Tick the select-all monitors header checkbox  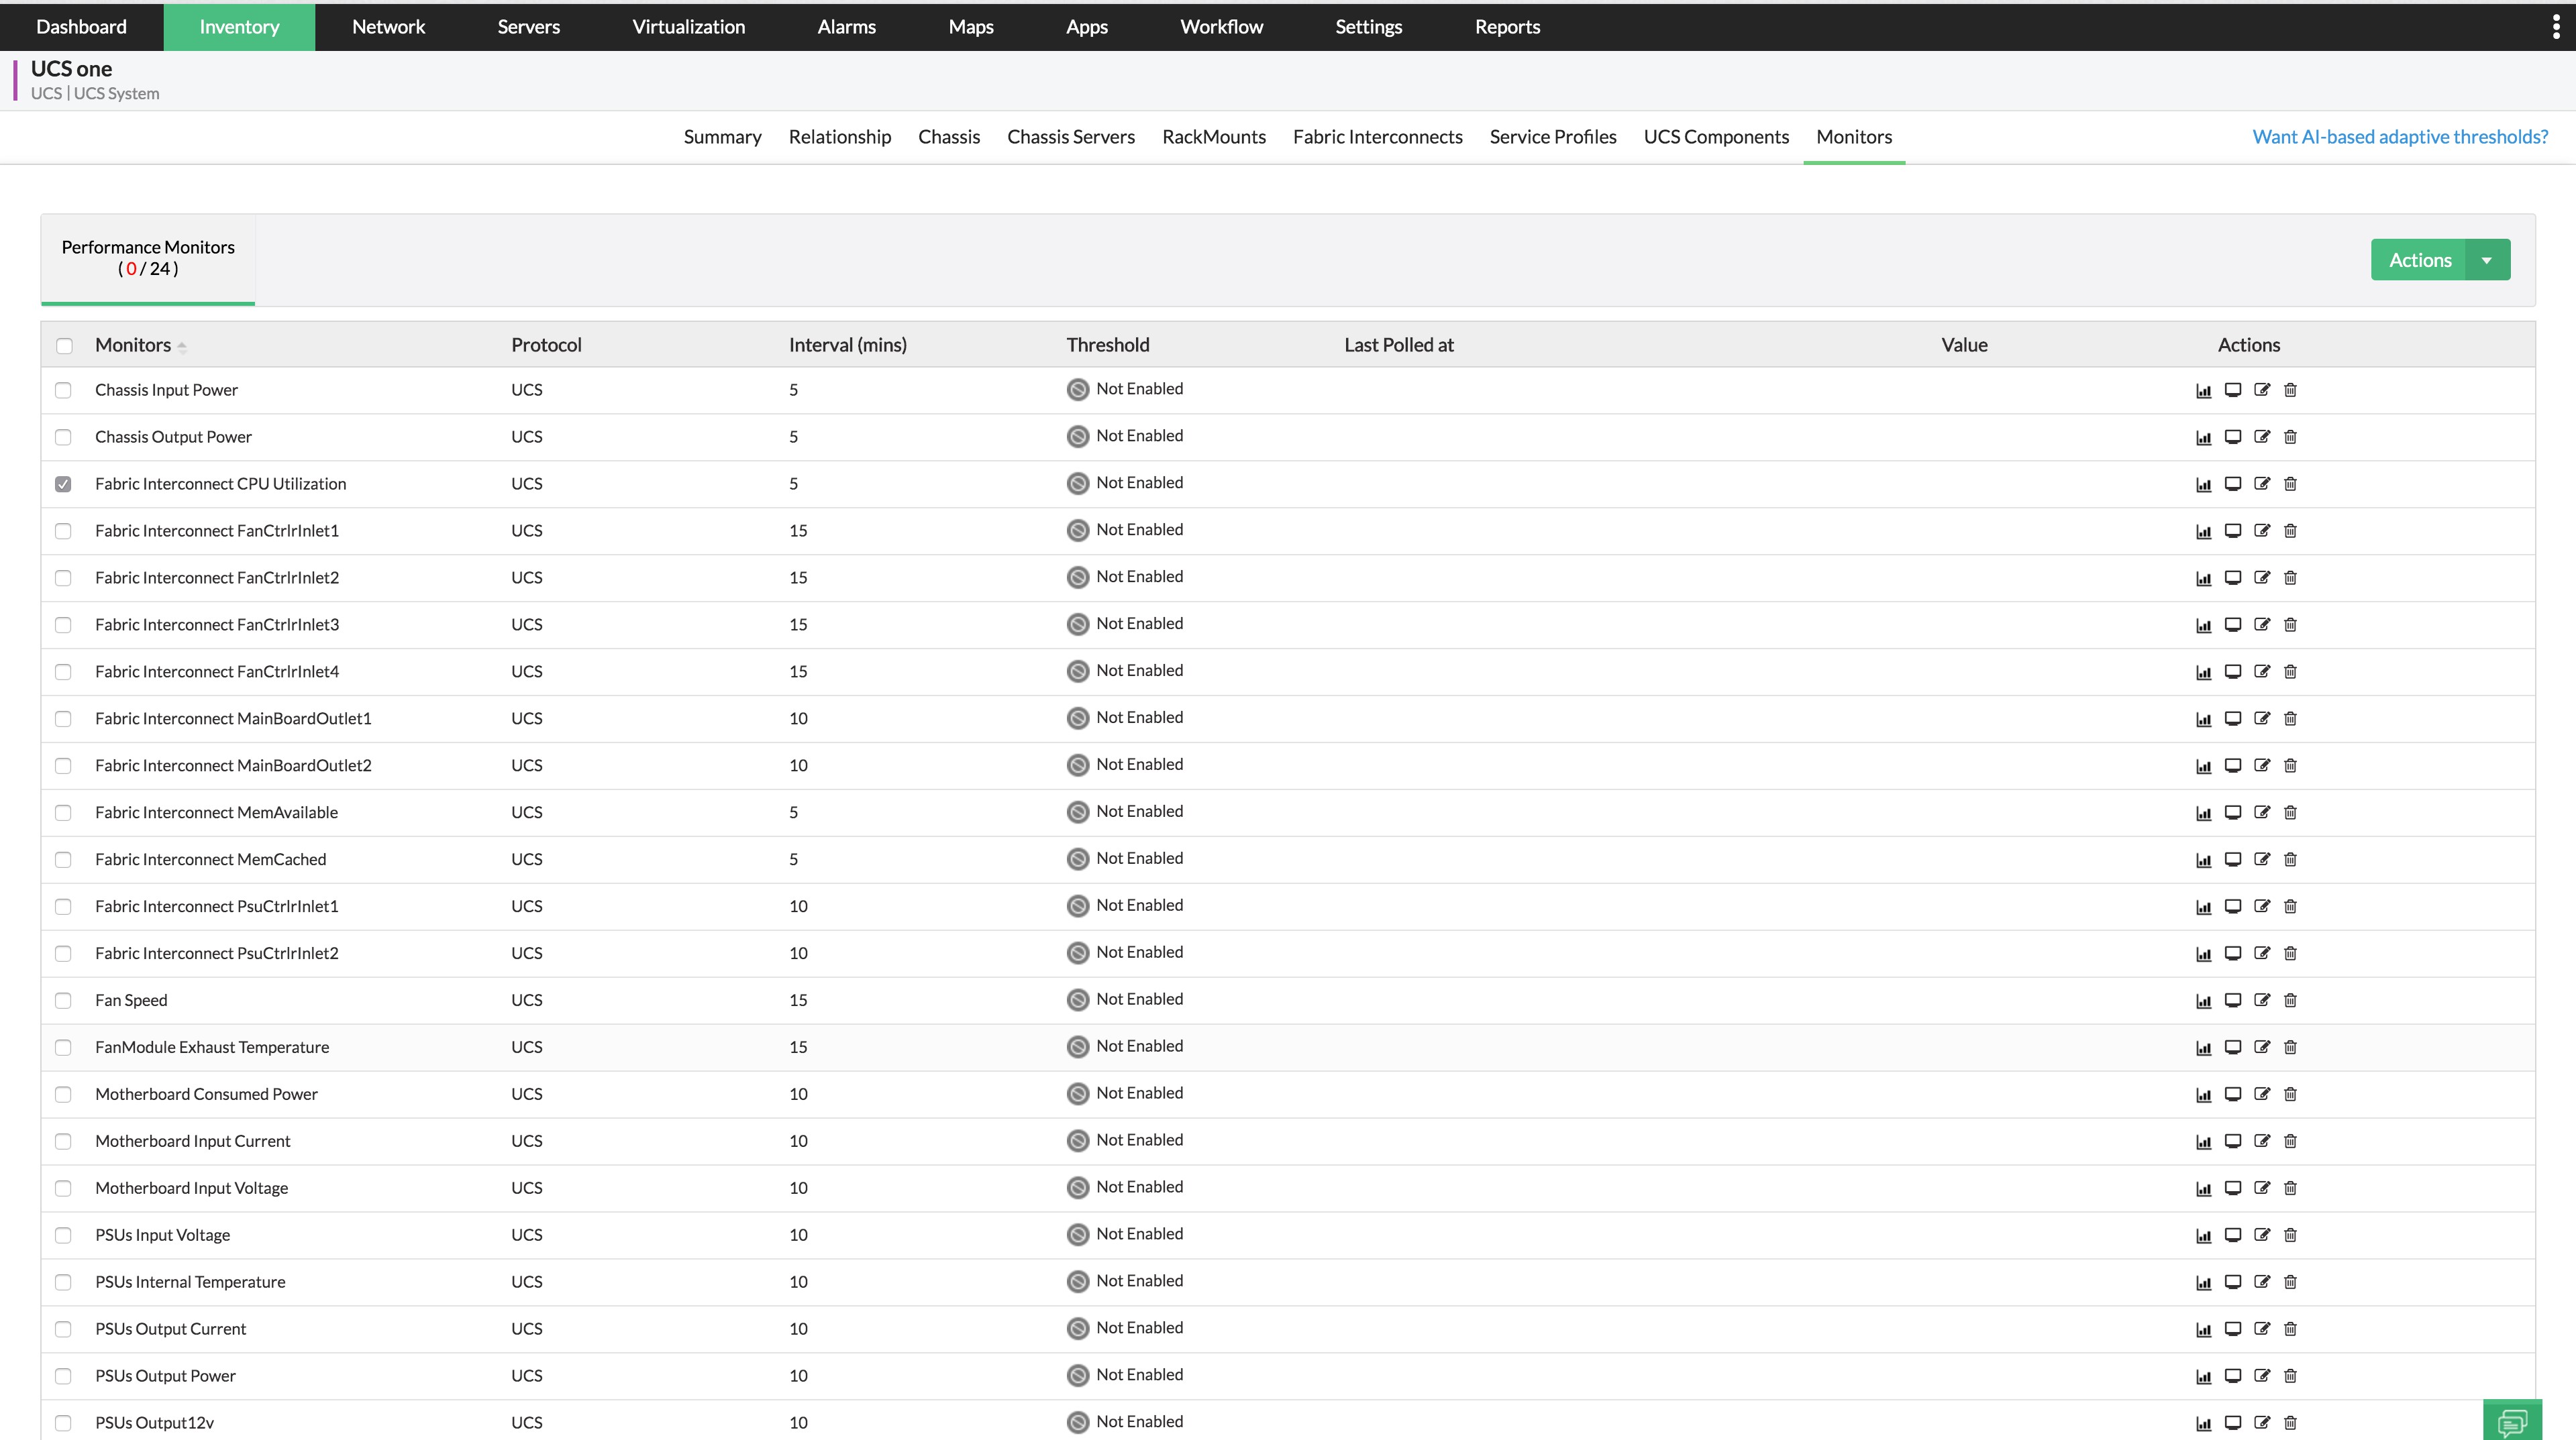65,346
